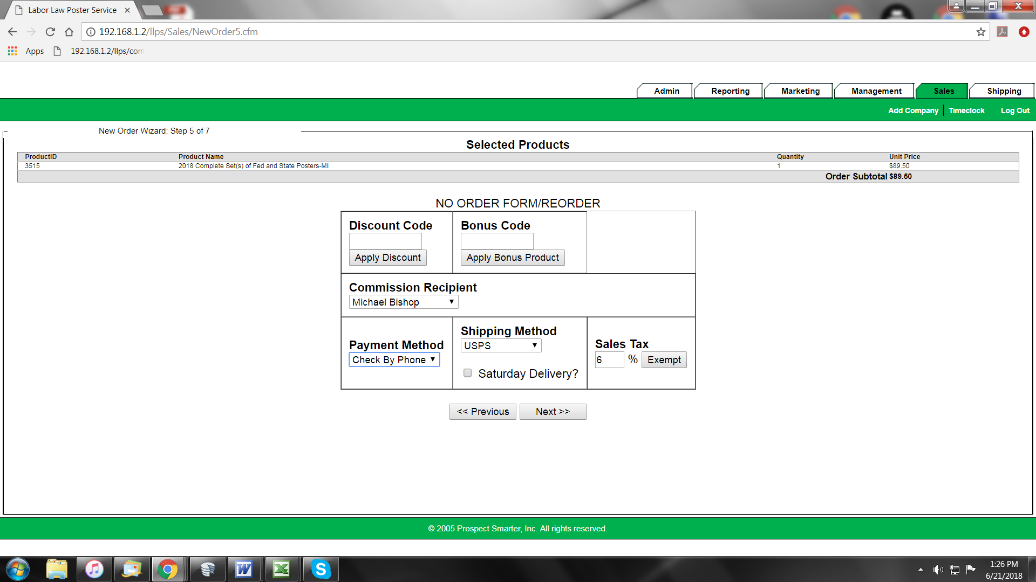Click the browser home icon

coord(69,32)
